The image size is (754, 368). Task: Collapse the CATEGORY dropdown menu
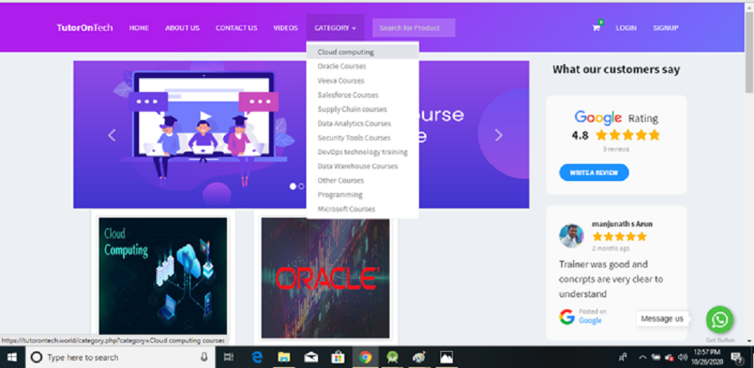[335, 28]
